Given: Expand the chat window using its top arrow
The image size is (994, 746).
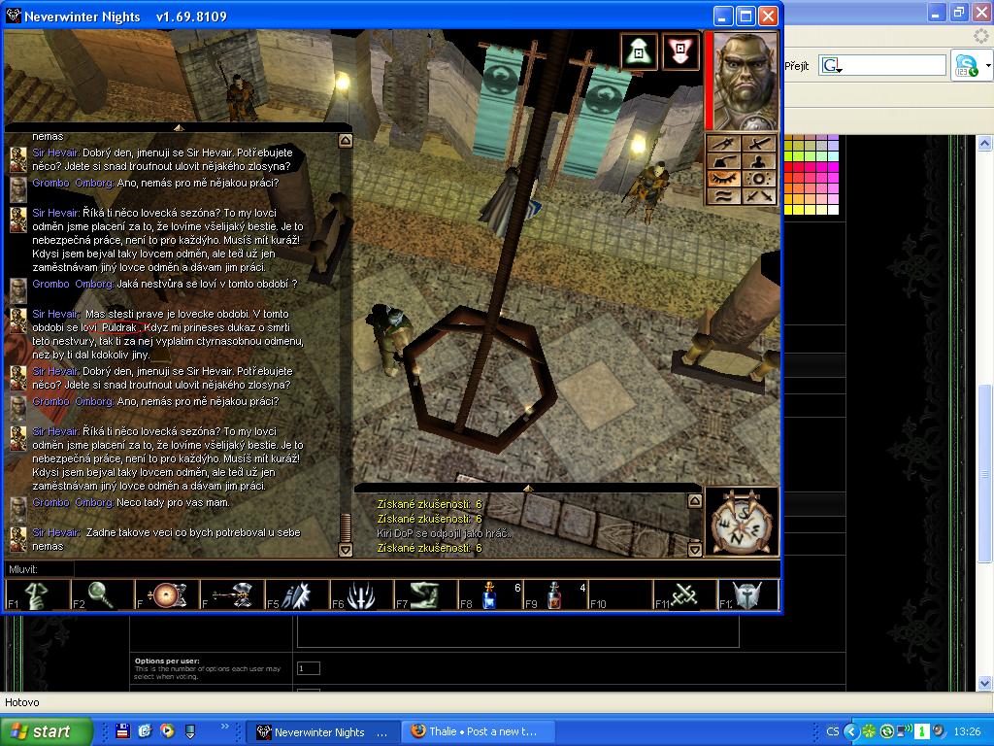Looking at the screenshot, I should 178,127.
